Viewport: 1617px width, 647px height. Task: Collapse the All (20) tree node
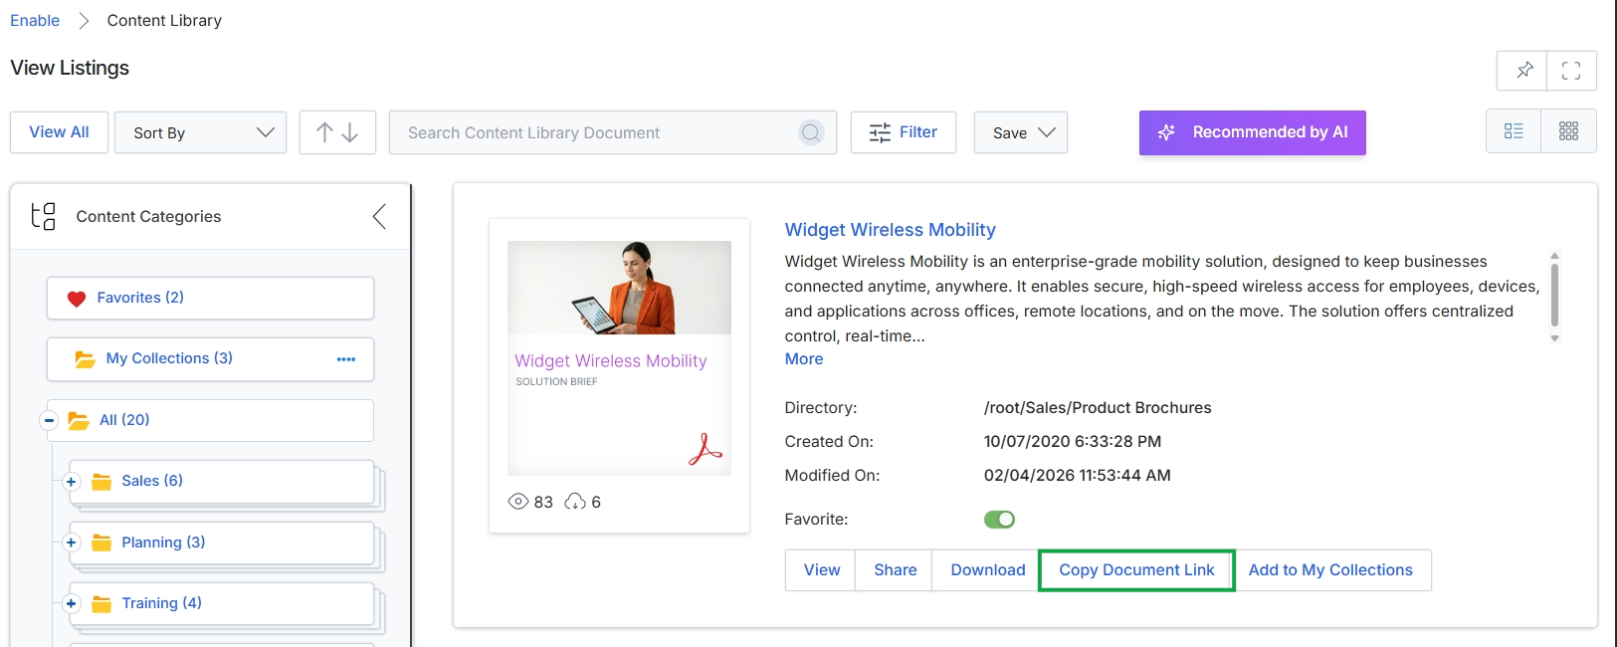click(49, 420)
